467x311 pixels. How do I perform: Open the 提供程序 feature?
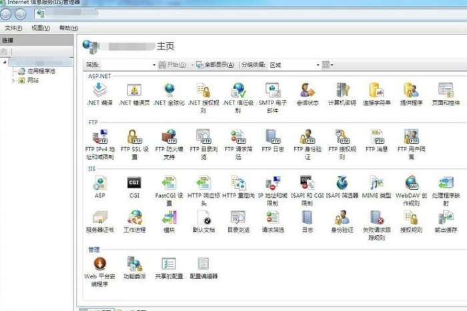(412, 95)
